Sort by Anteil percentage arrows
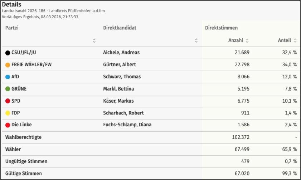This screenshot has width=301, height=180. click(x=295, y=41)
